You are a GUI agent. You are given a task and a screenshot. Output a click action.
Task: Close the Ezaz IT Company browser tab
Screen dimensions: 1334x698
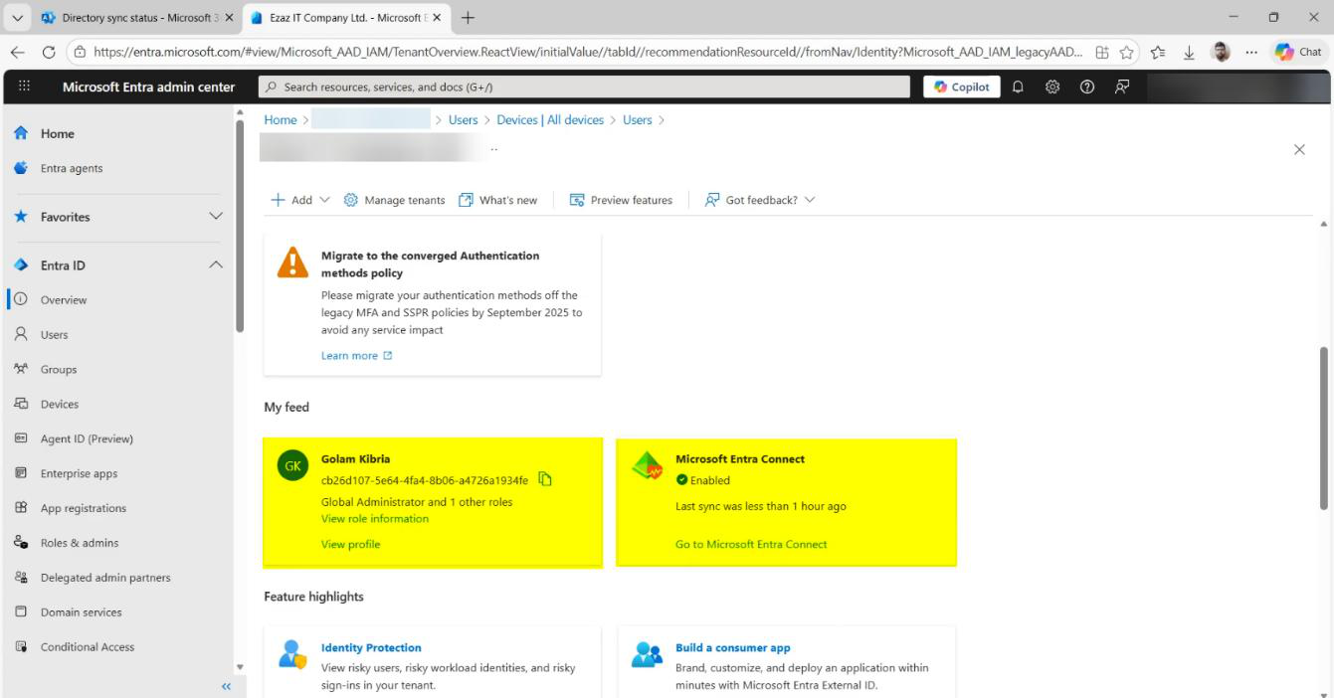[x=437, y=18]
